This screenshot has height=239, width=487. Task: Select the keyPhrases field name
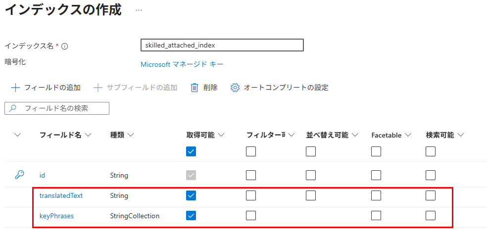pyautogui.click(x=56, y=216)
